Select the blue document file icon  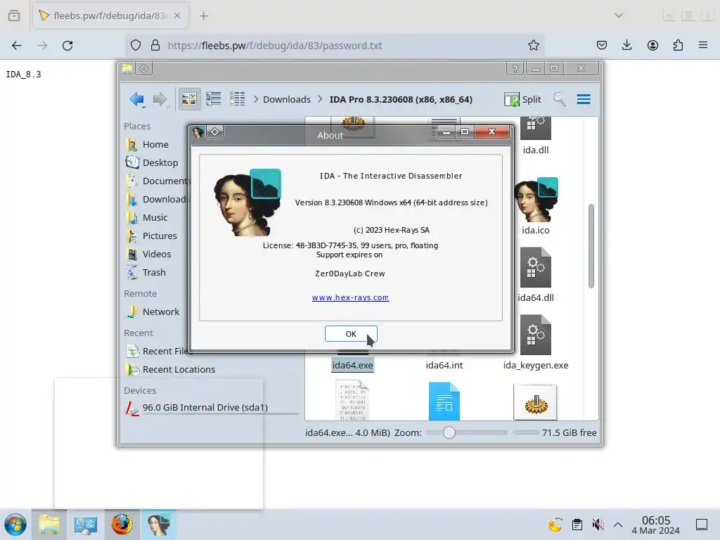(x=444, y=401)
